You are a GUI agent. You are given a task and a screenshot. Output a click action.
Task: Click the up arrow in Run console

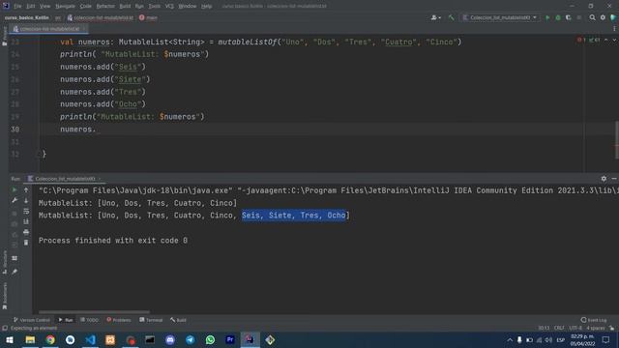(26, 189)
